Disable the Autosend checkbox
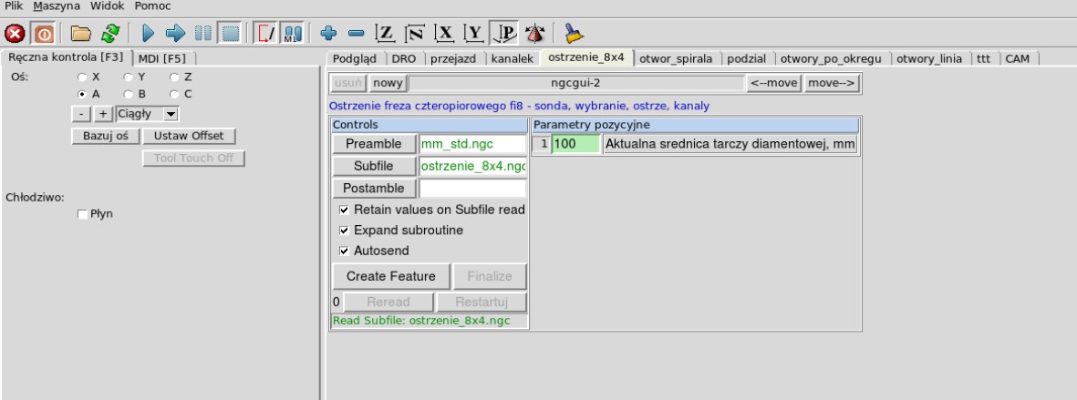 point(344,251)
